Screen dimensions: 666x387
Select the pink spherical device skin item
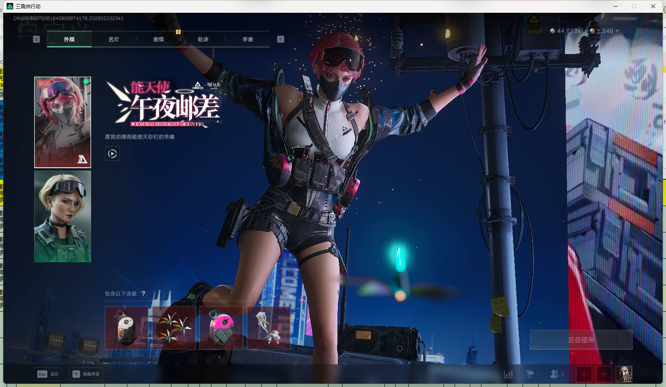tap(221, 328)
